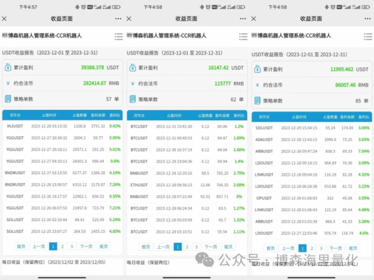Click the document icon beside 策略单数 on middle report

coord(132,99)
